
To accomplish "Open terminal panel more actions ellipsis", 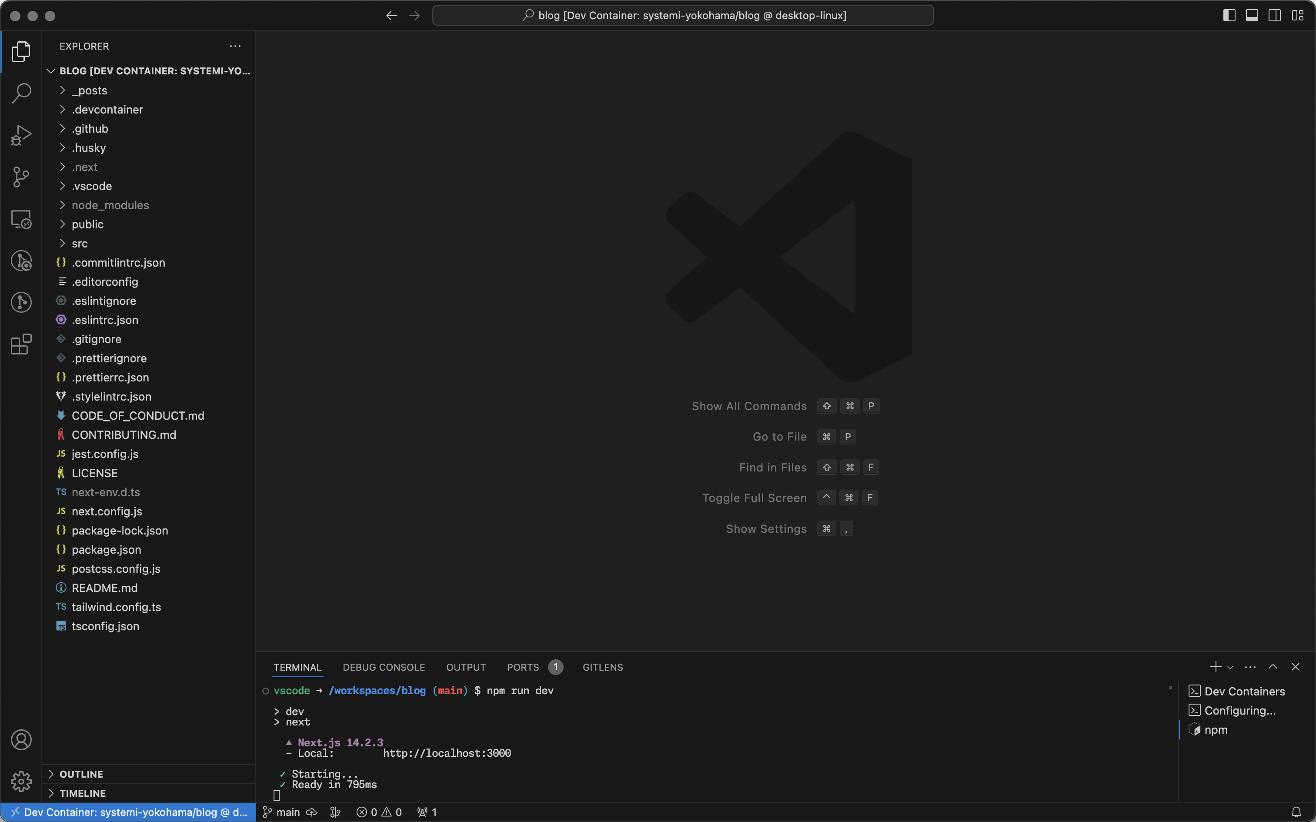I will coord(1250,667).
